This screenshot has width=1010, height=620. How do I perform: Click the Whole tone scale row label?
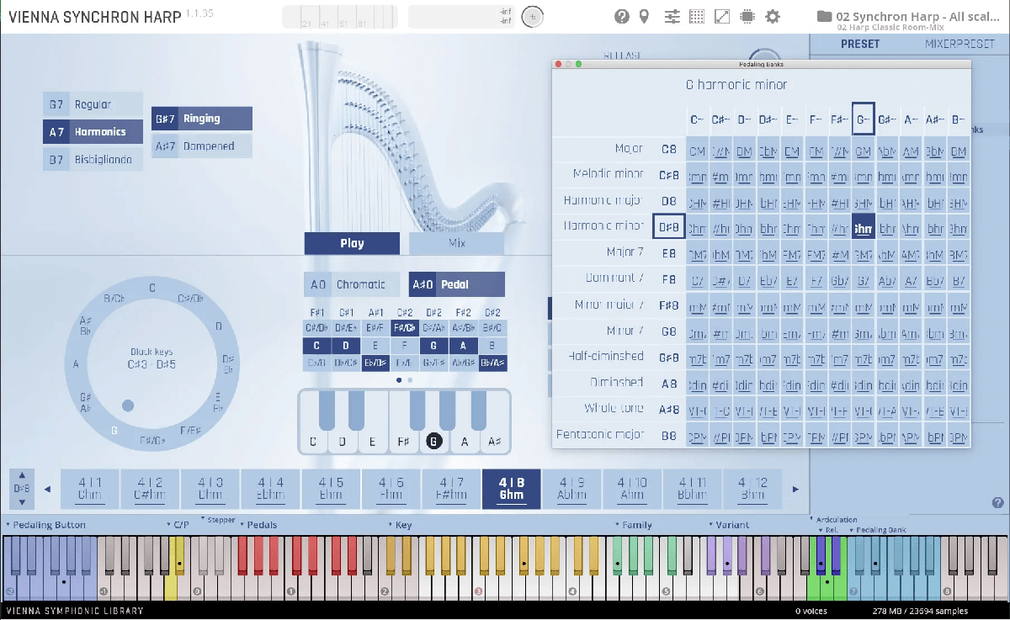tap(614, 409)
